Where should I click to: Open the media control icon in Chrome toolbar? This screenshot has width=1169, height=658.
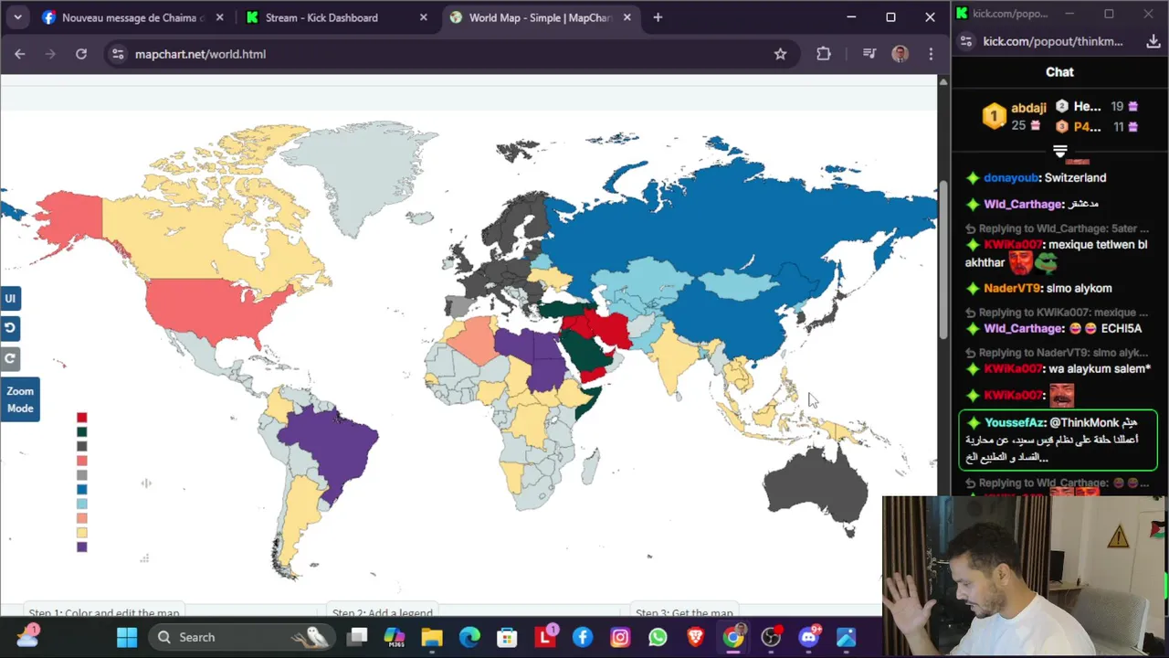click(869, 54)
